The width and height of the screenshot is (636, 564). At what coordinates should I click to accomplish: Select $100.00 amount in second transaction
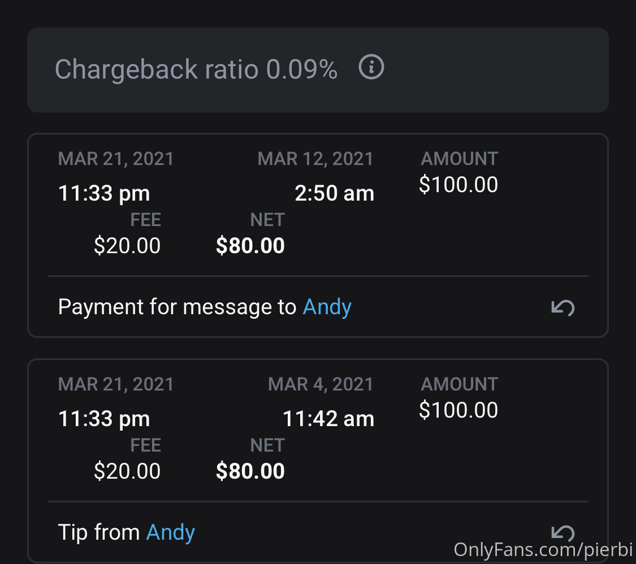pyautogui.click(x=458, y=410)
